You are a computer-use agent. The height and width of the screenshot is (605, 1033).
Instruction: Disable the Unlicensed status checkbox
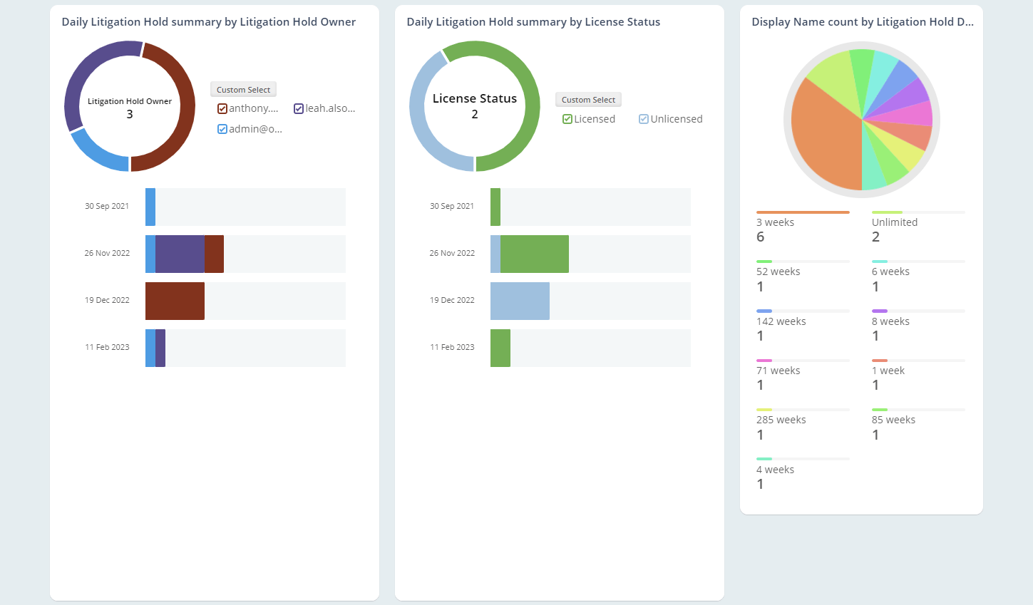643,118
